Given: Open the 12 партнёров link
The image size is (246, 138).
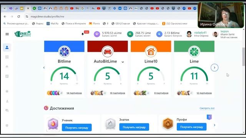Looking at the screenshot, I should click(204, 93).
